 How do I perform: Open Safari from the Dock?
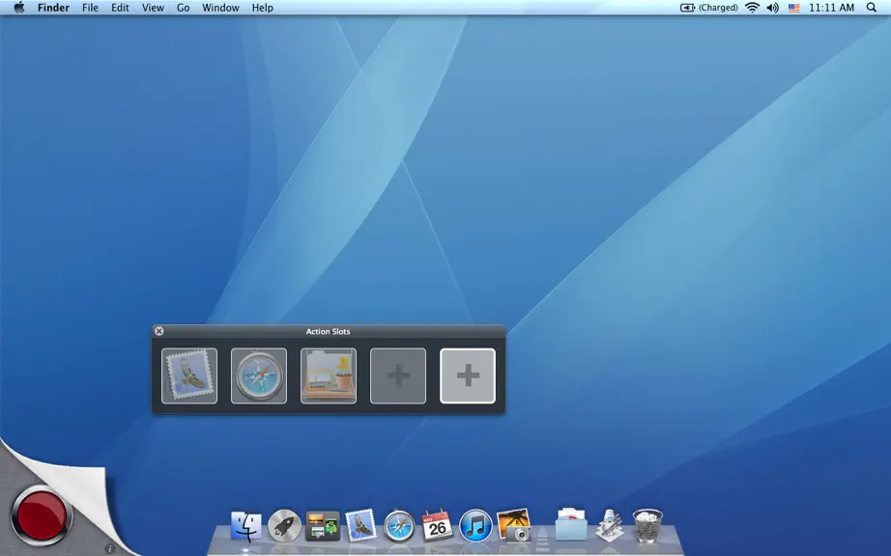(x=399, y=526)
